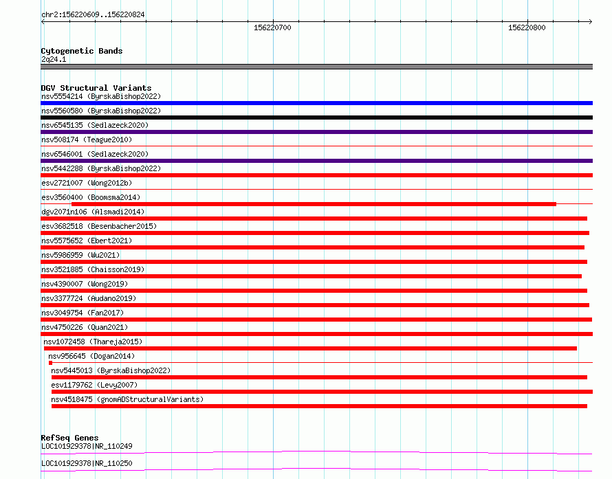Open variant nsv5442288 (ByrskaBishop2022) label
The height and width of the screenshot is (479, 612).
[101, 168]
